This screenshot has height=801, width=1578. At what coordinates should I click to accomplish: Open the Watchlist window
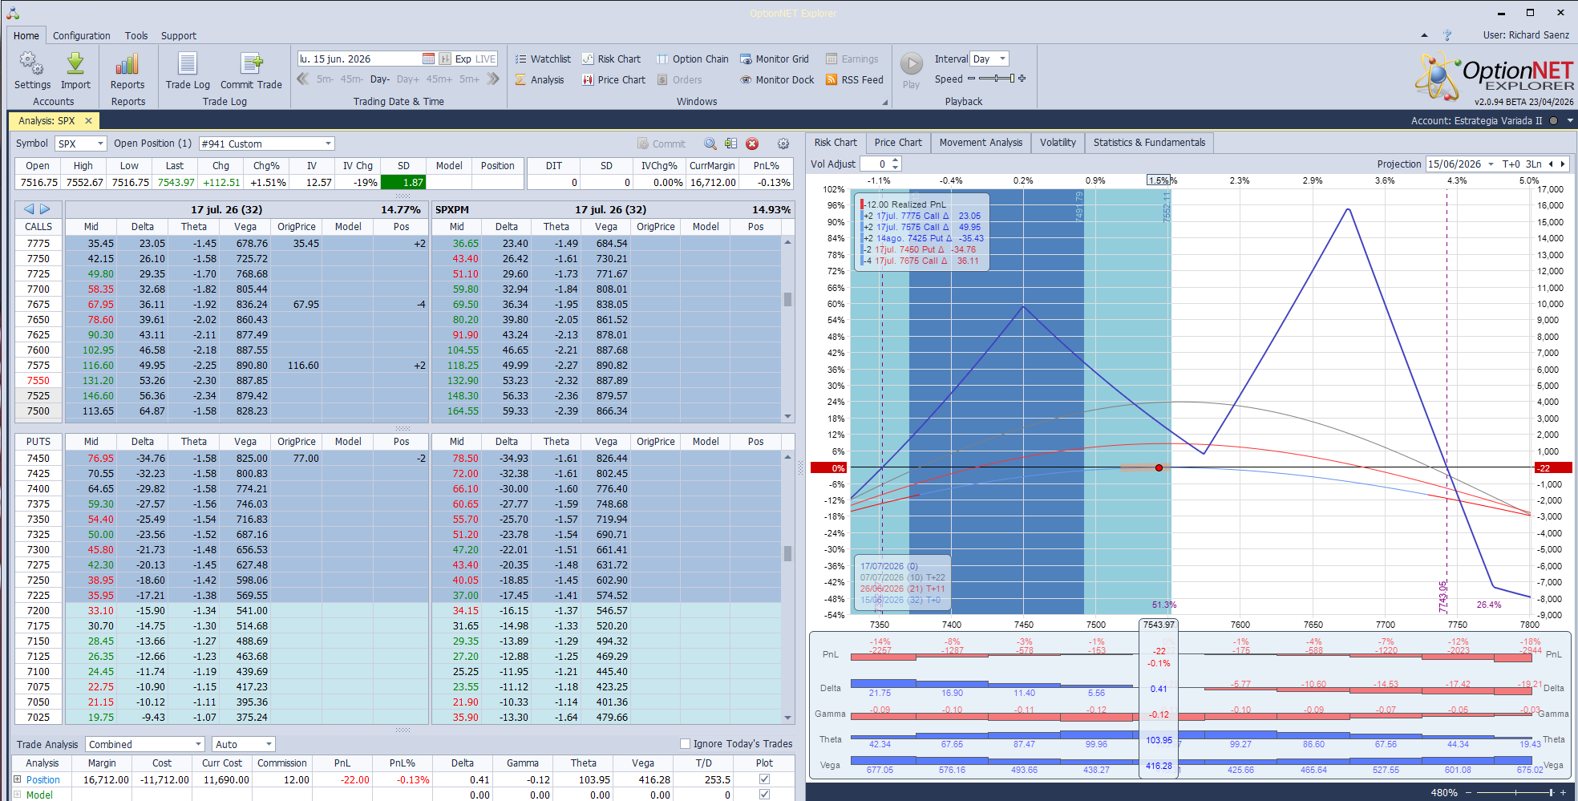point(543,59)
